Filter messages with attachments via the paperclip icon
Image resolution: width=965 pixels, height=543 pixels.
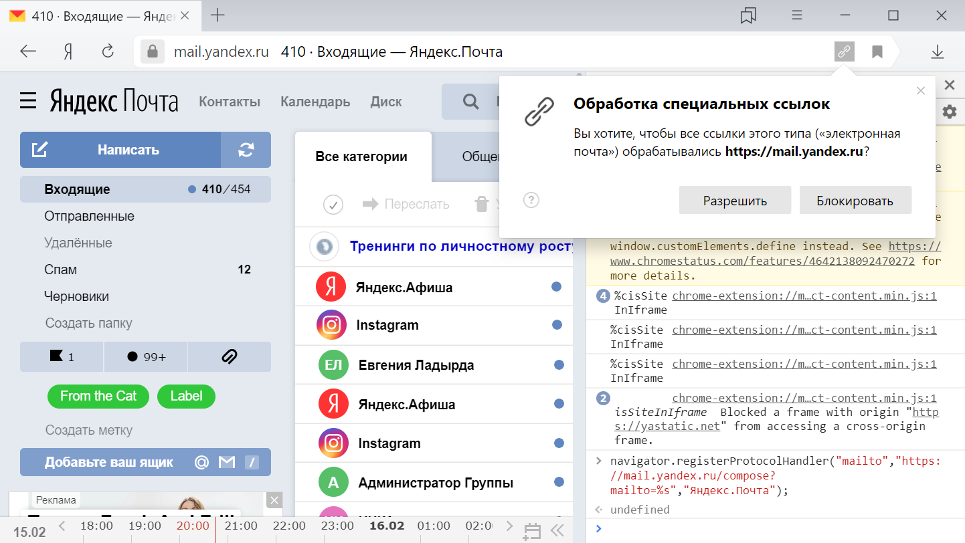pyautogui.click(x=230, y=357)
